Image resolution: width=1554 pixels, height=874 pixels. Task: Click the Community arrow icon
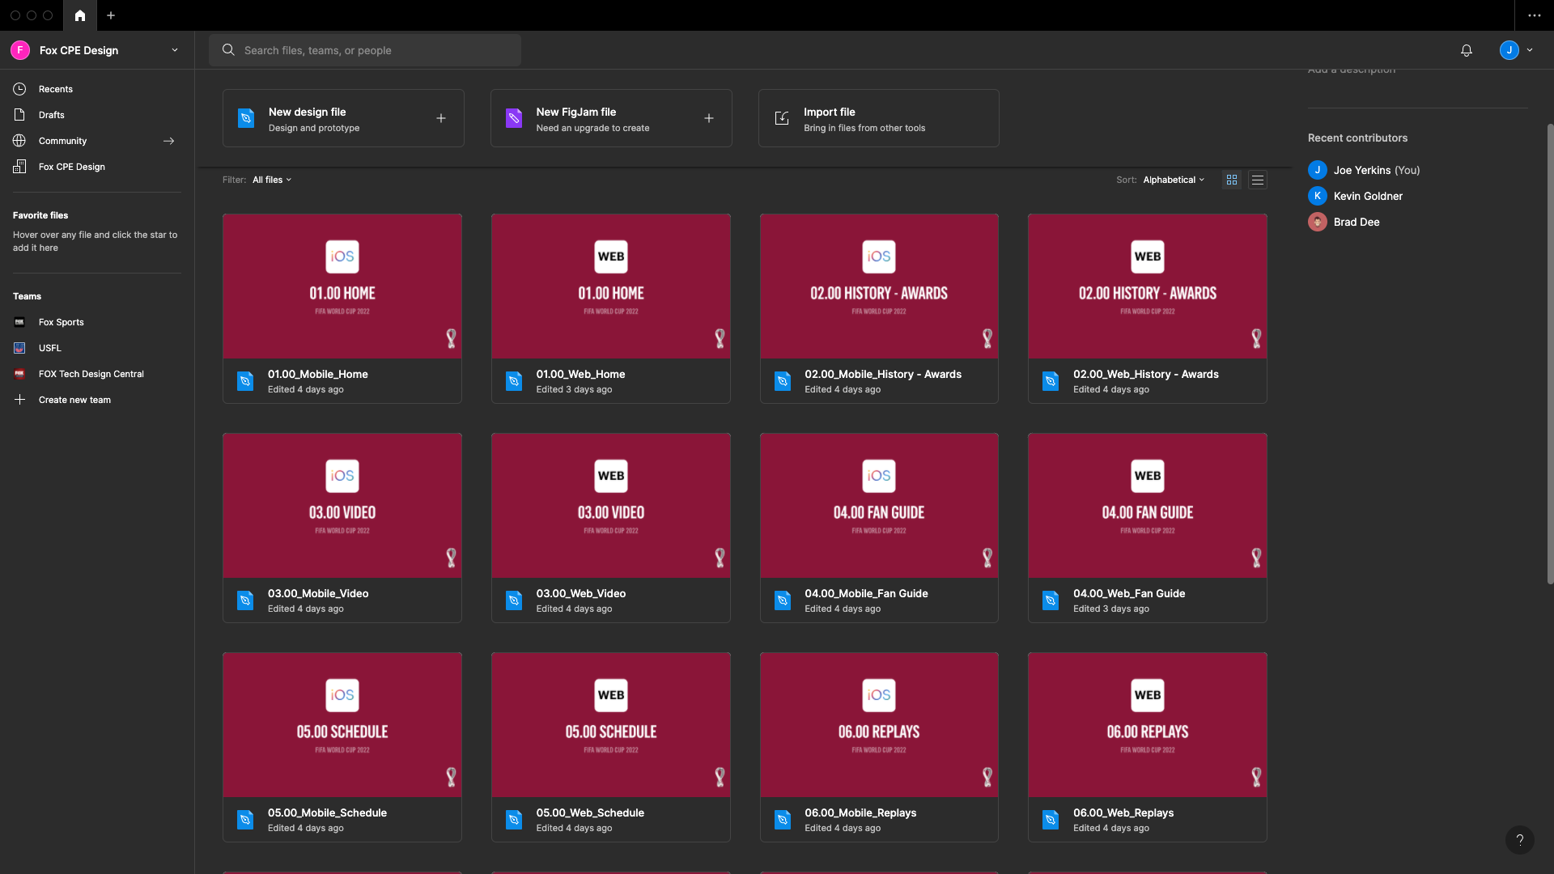pos(168,141)
